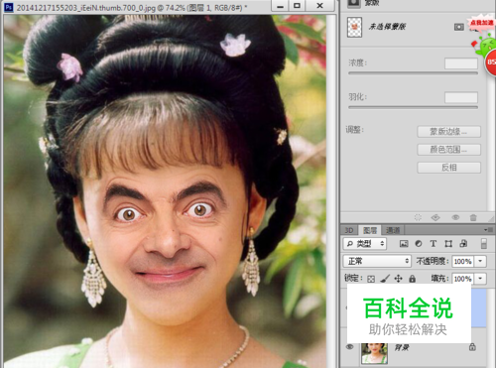Click load selection from mask dotted-circle icon
The image size is (496, 368).
click(418, 217)
